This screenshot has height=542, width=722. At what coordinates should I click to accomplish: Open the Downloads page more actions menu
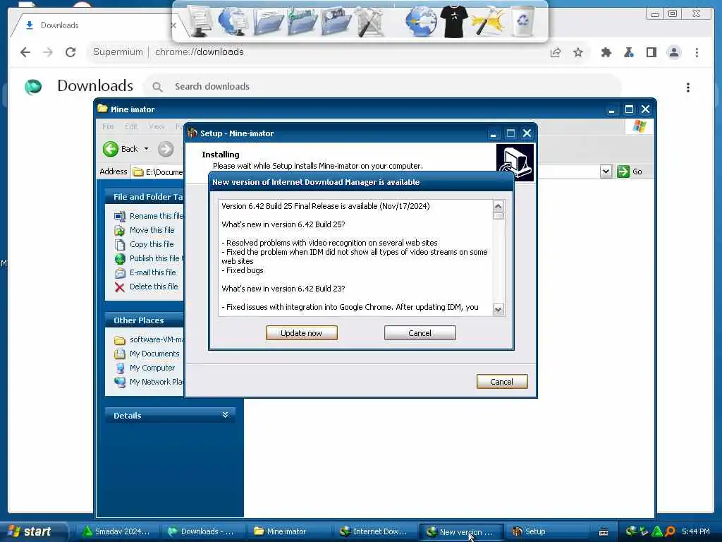coord(688,87)
